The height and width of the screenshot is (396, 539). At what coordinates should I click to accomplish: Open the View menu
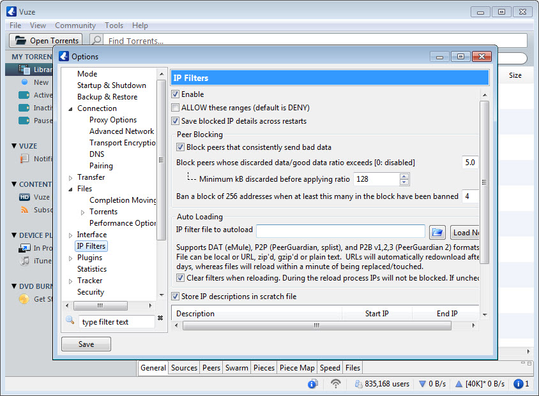(x=38, y=26)
